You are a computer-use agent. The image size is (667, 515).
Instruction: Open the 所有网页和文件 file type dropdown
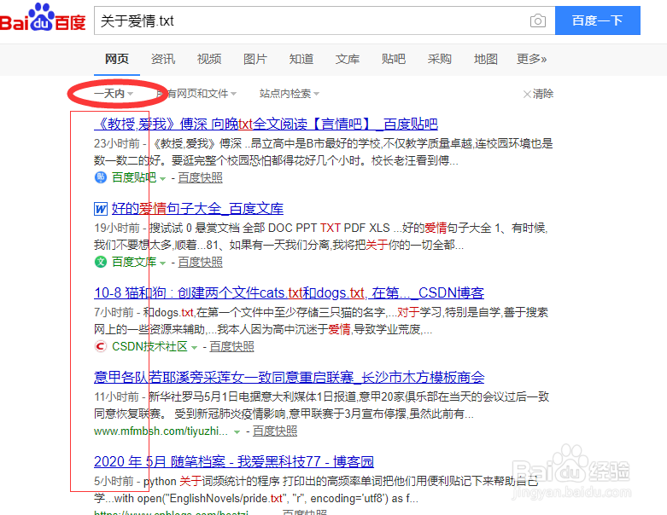196,94
